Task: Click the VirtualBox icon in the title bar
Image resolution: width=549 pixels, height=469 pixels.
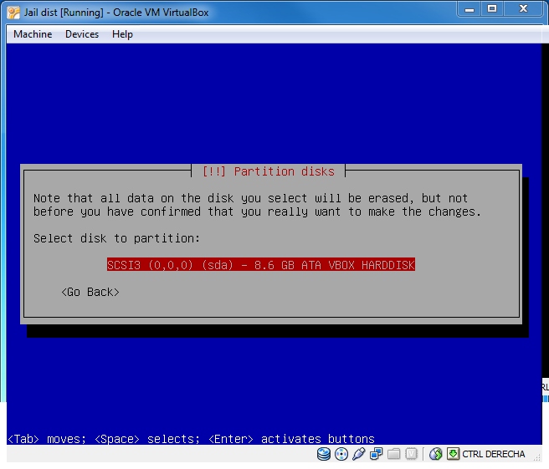Action: [13, 13]
